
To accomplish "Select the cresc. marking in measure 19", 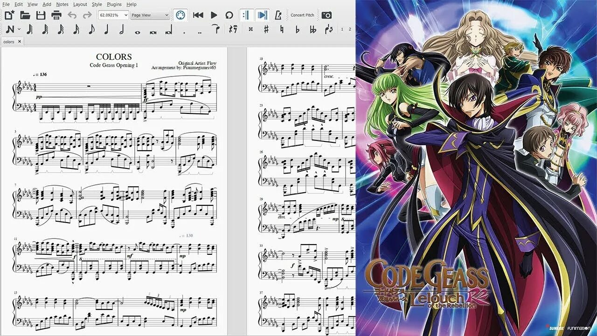I will pyautogui.click(x=329, y=76).
